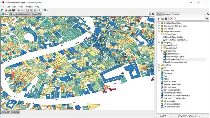This screenshot has width=210, height=118.
Task: Open the plus tool dropdown arrow
Action: [42, 10]
